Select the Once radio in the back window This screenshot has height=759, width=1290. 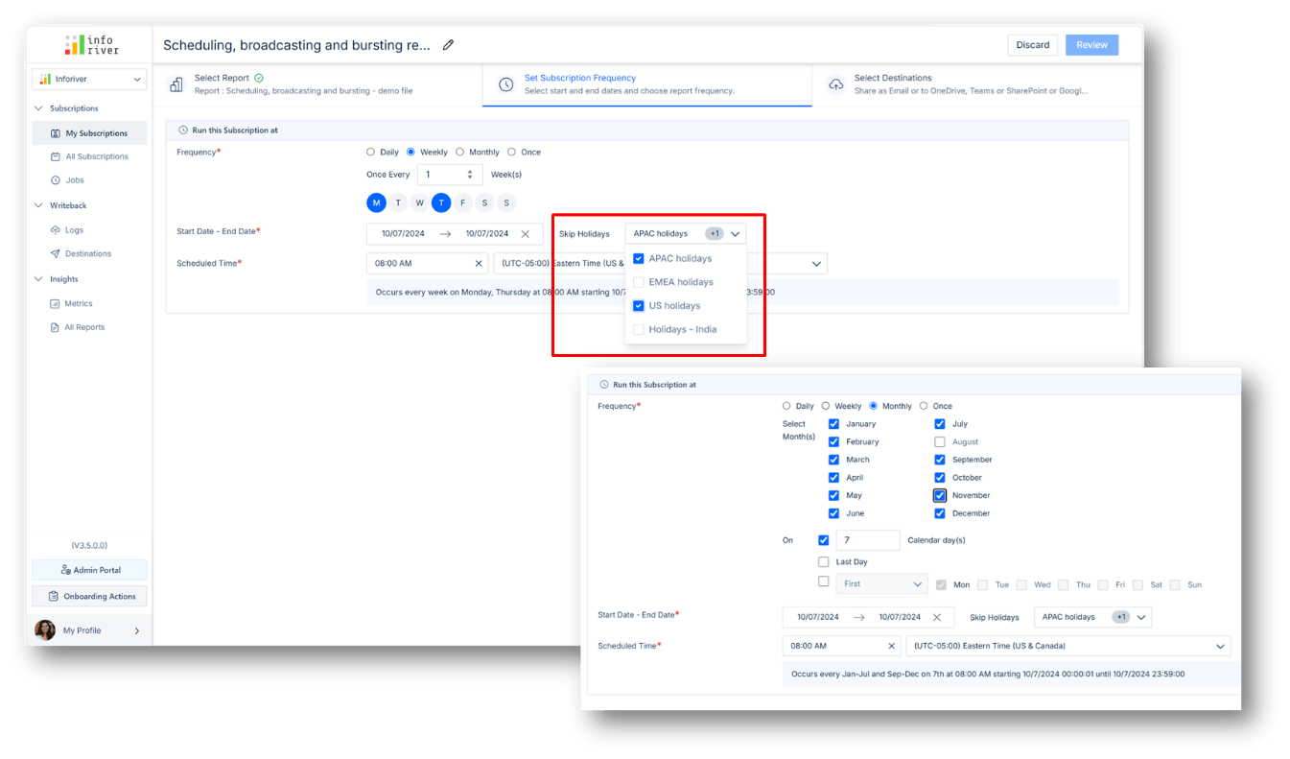pos(512,152)
